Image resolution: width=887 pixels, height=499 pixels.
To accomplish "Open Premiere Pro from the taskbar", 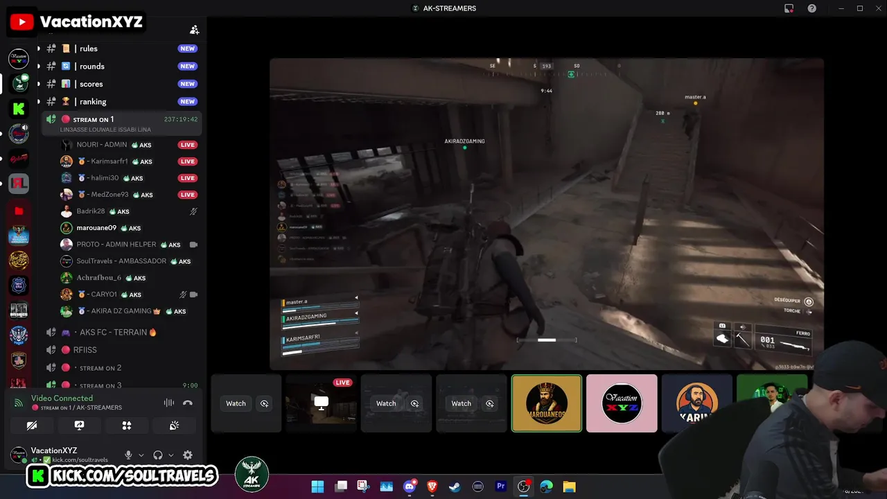I will (x=501, y=487).
